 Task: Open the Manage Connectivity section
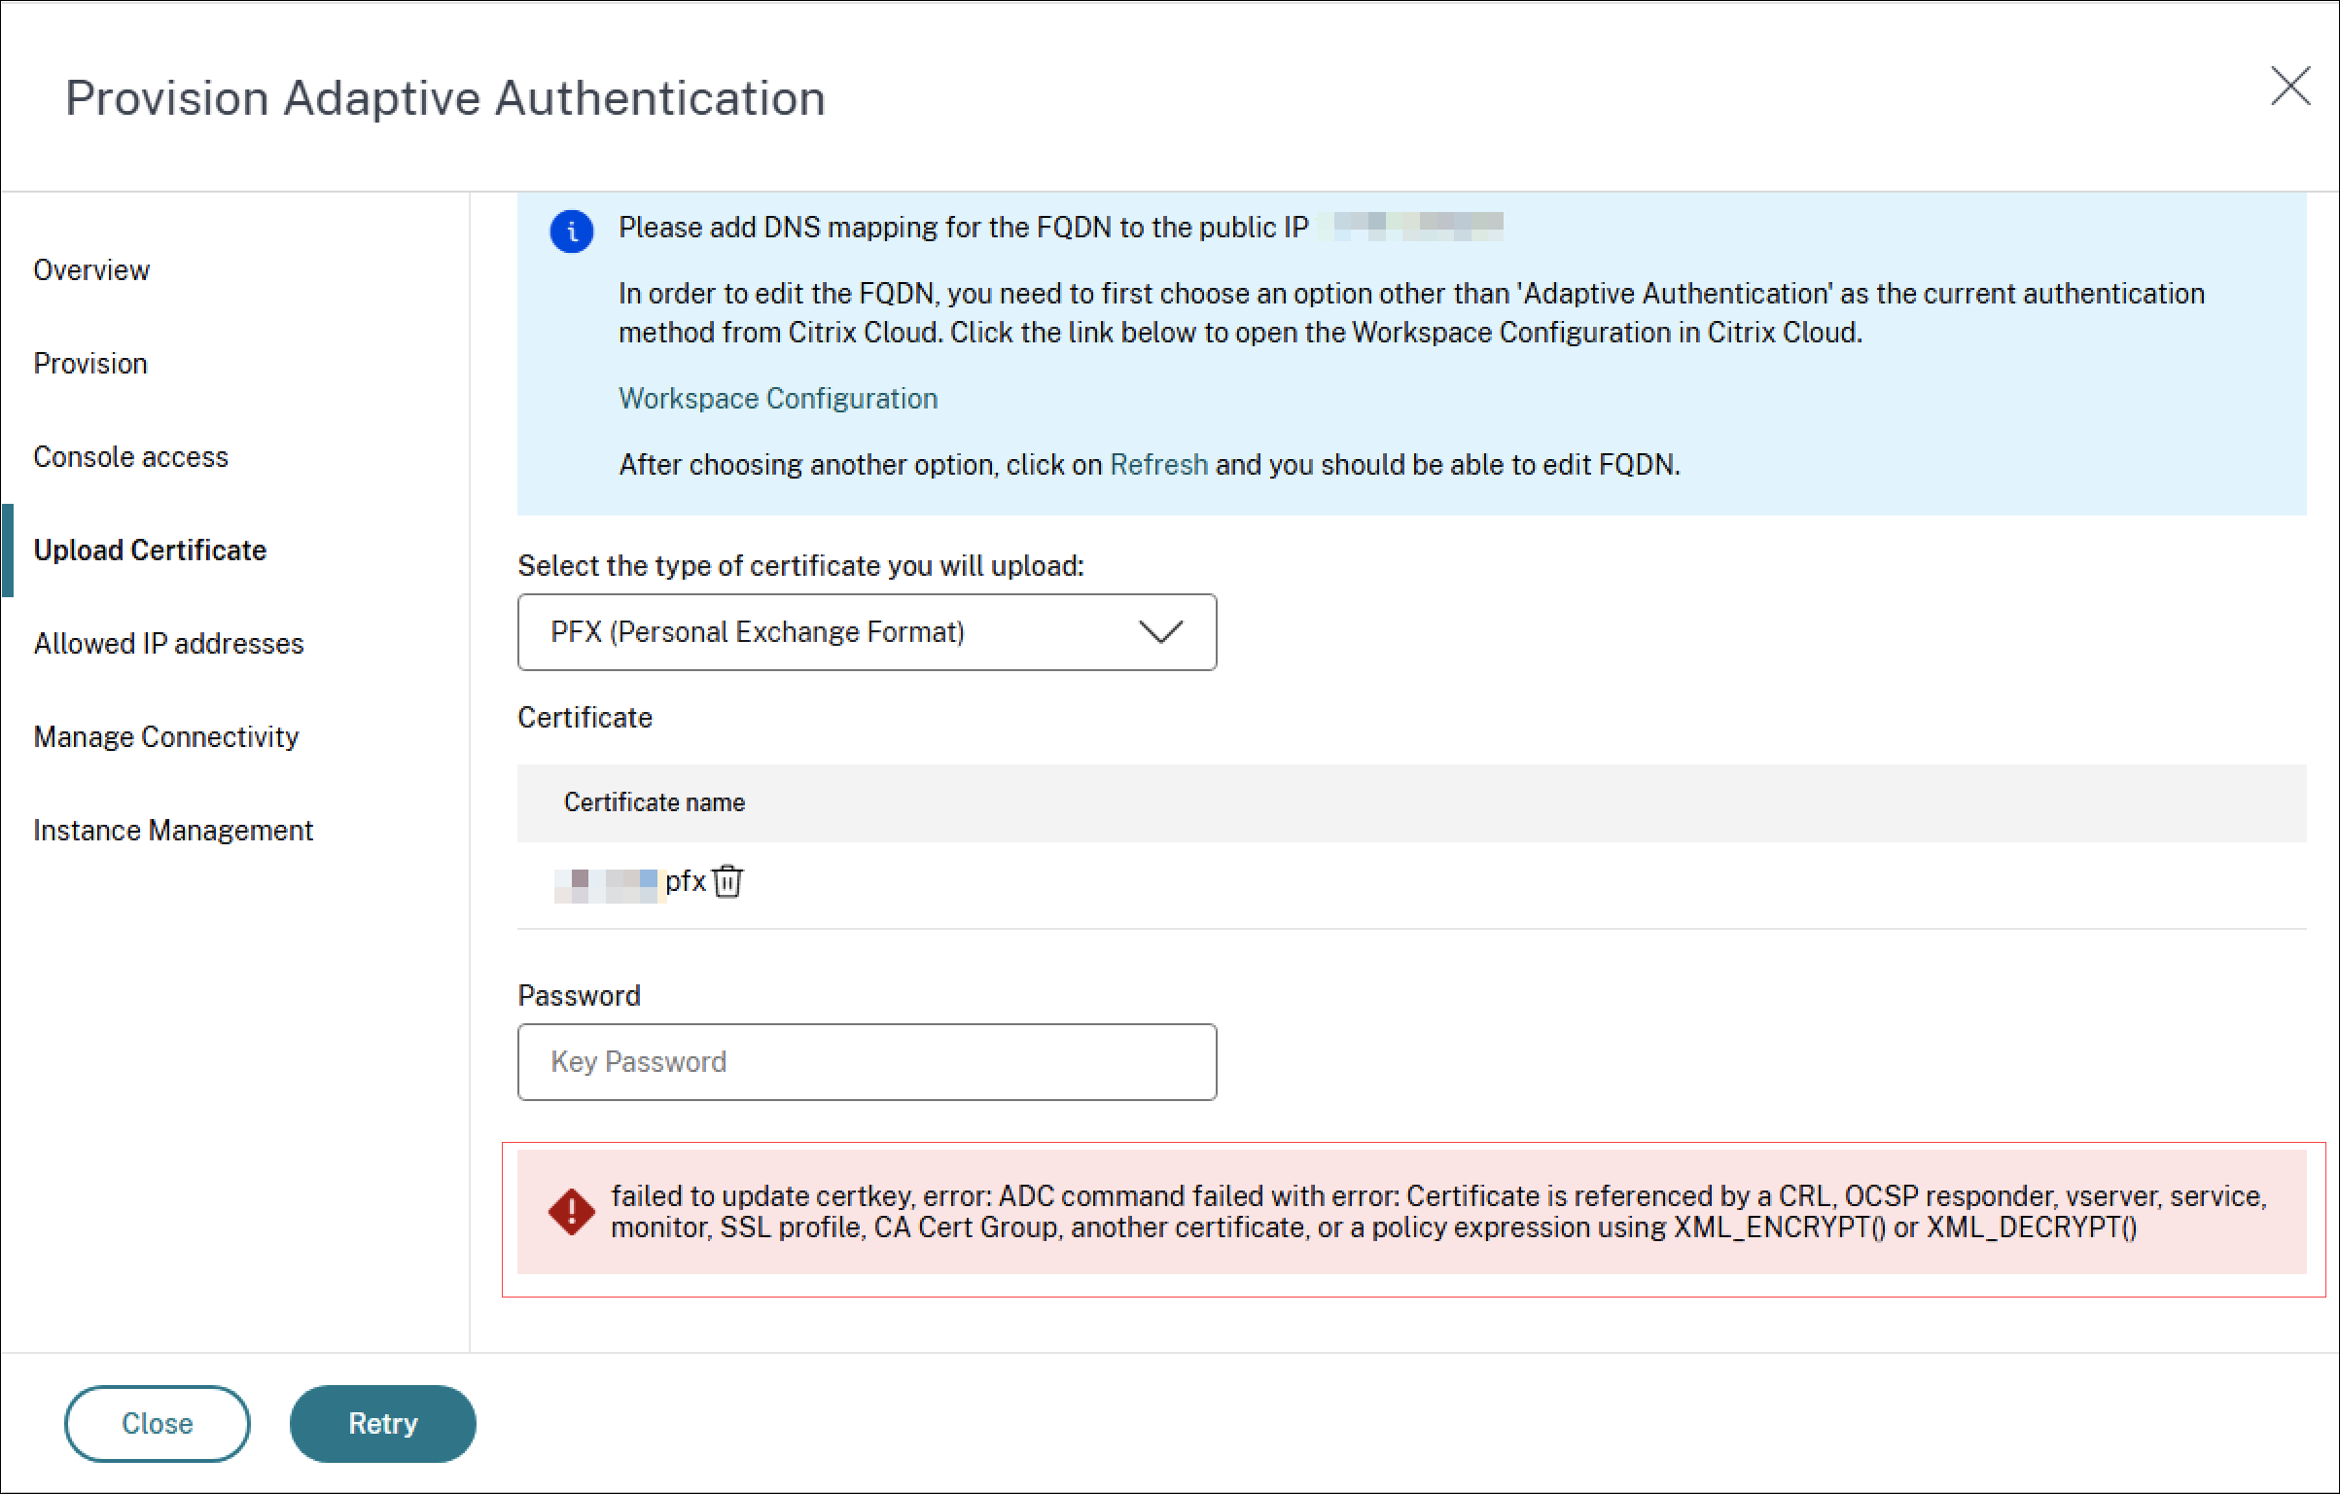[x=166, y=736]
